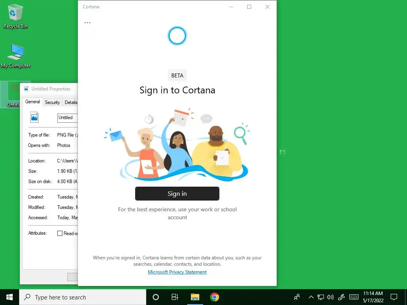Open network status tray icon
407x305 pixels.
point(321,297)
